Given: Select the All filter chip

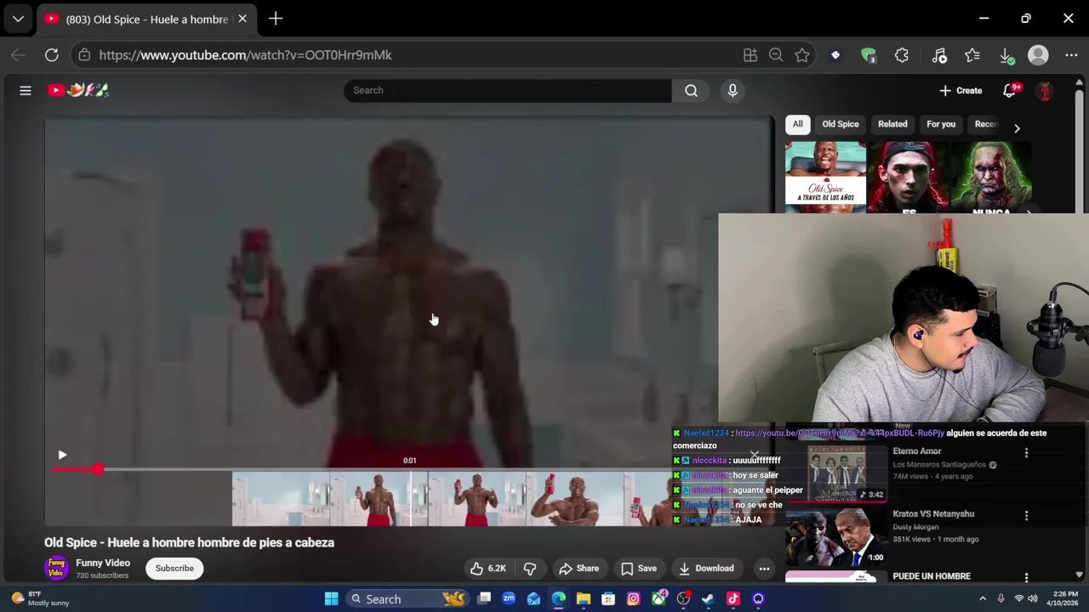Looking at the screenshot, I should click(797, 124).
